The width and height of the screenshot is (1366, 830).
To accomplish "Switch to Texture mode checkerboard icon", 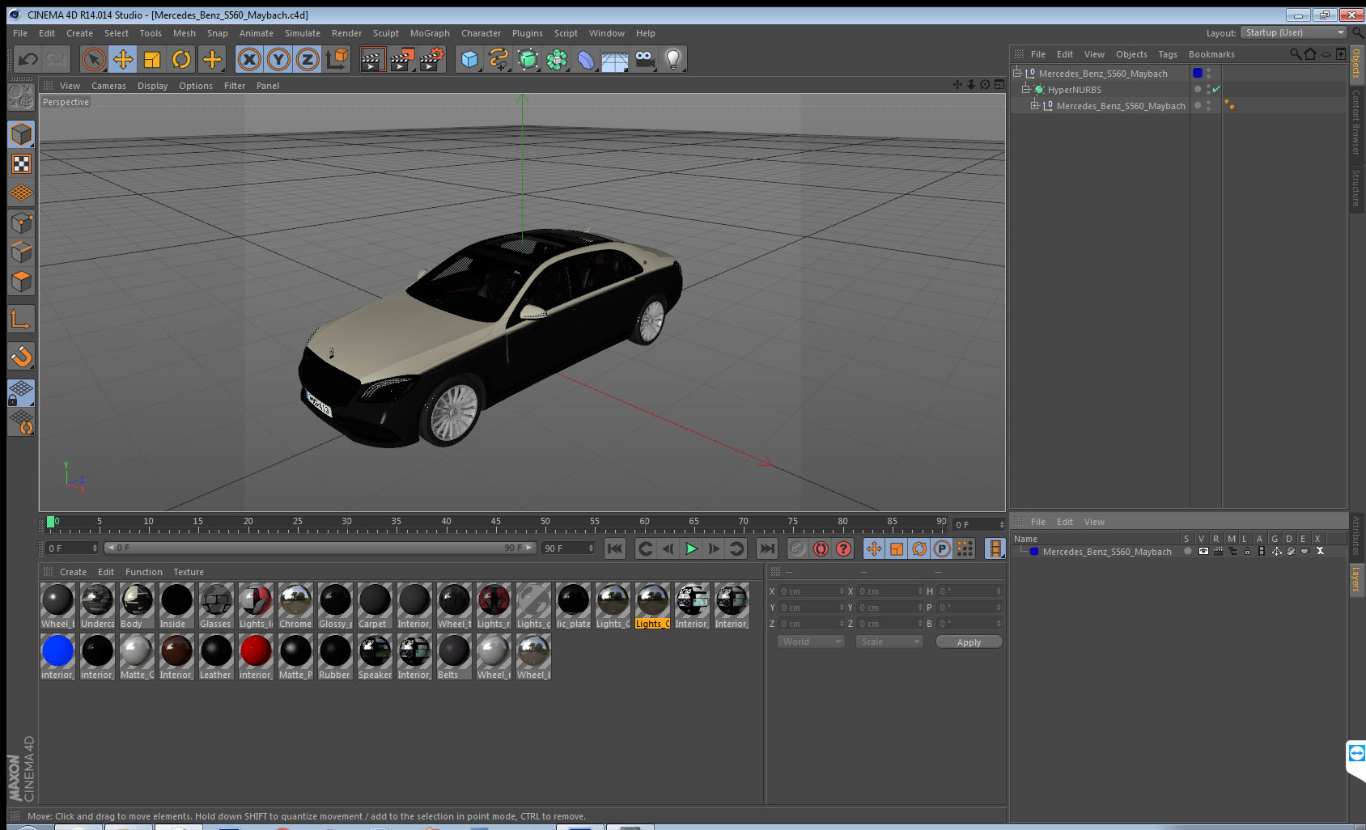I will 22,164.
